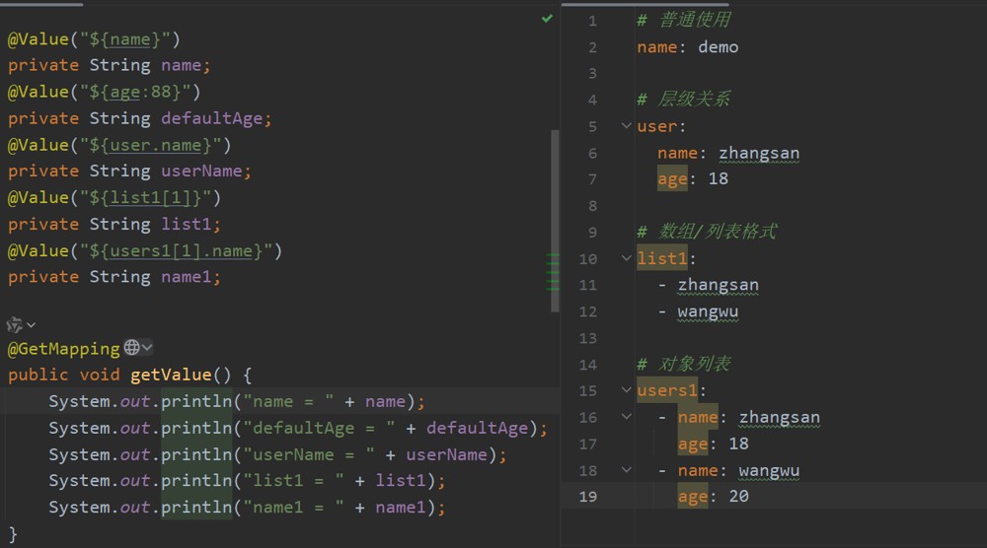987x548 pixels.
Task: Click the 对象列表 comment line
Action: pyautogui.click(x=684, y=364)
